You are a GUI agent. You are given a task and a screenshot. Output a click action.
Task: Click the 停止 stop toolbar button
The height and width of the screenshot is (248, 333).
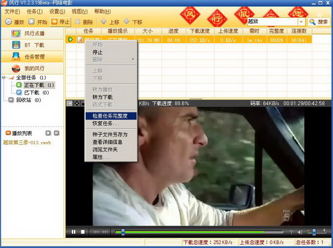point(61,22)
